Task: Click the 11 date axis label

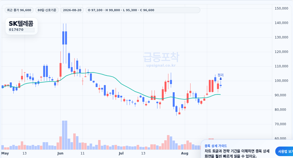Action: click(83, 153)
